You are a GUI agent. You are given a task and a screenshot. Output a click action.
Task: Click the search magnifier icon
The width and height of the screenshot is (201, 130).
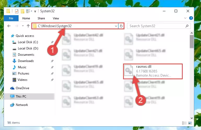click(187, 26)
